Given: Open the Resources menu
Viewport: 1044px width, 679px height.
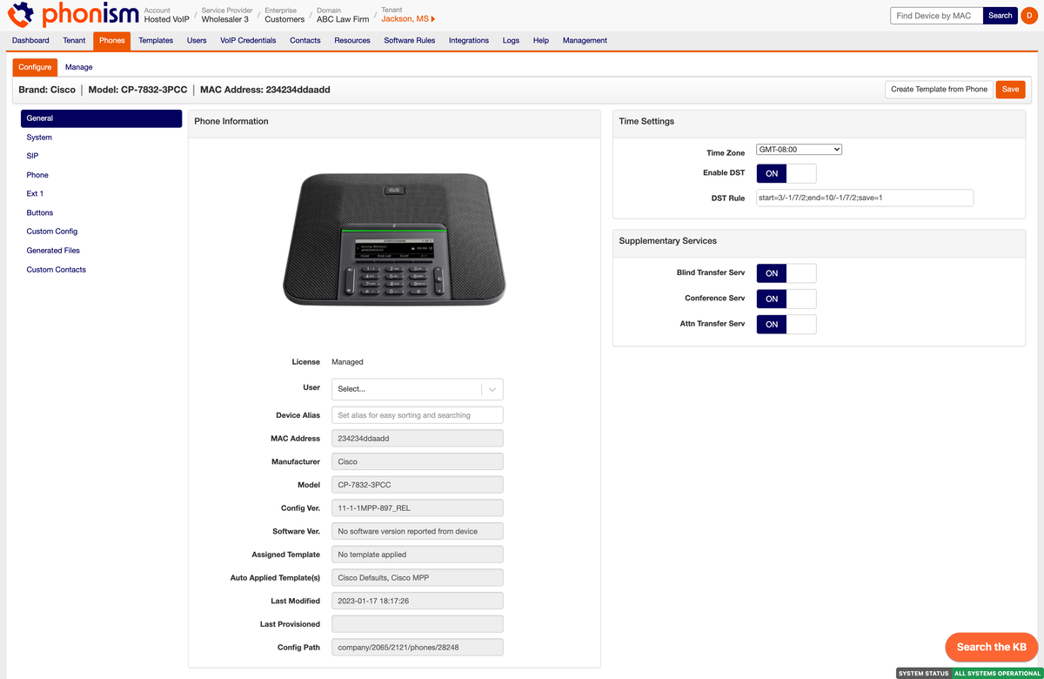Looking at the screenshot, I should [352, 40].
